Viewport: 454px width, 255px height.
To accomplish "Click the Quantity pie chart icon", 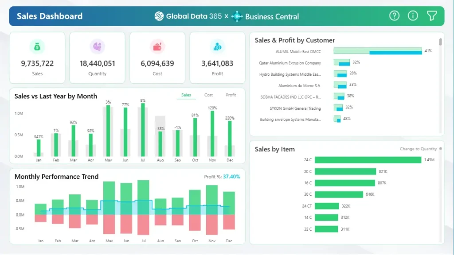I will click(97, 46).
